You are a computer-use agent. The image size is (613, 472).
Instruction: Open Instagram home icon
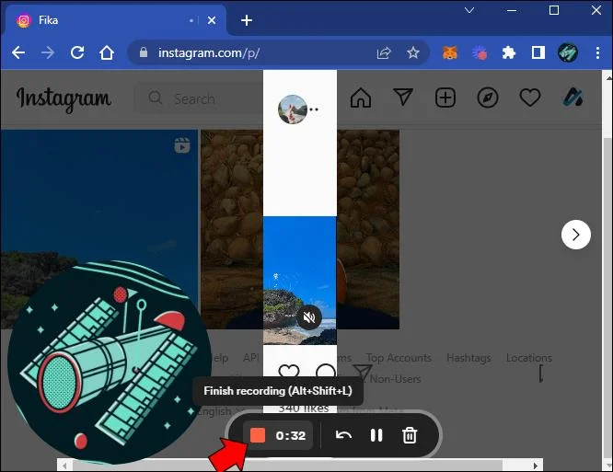361,98
